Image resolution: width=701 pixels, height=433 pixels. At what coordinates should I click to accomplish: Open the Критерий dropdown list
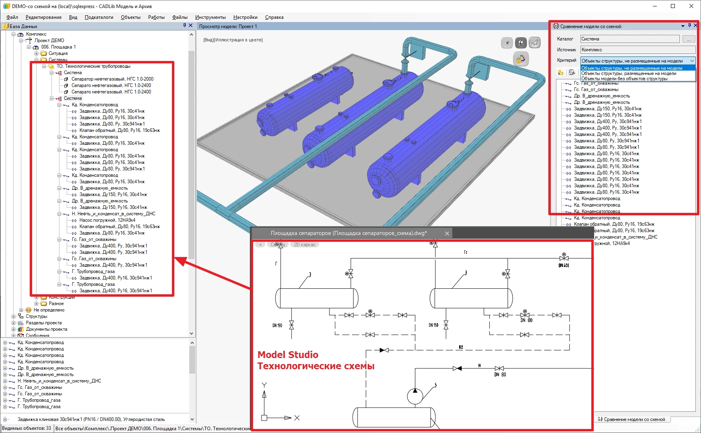click(x=692, y=61)
